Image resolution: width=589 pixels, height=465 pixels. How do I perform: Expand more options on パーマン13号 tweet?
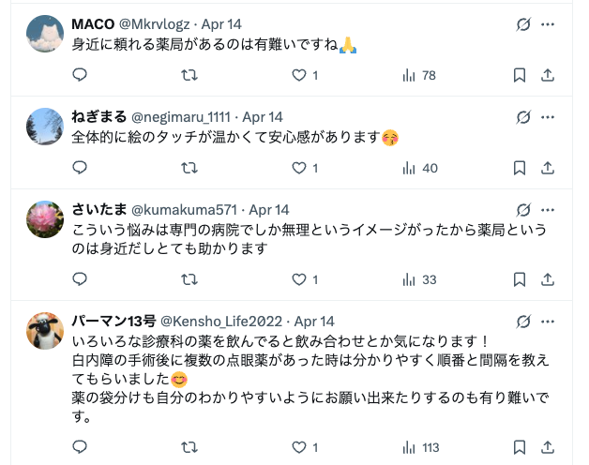coord(549,321)
